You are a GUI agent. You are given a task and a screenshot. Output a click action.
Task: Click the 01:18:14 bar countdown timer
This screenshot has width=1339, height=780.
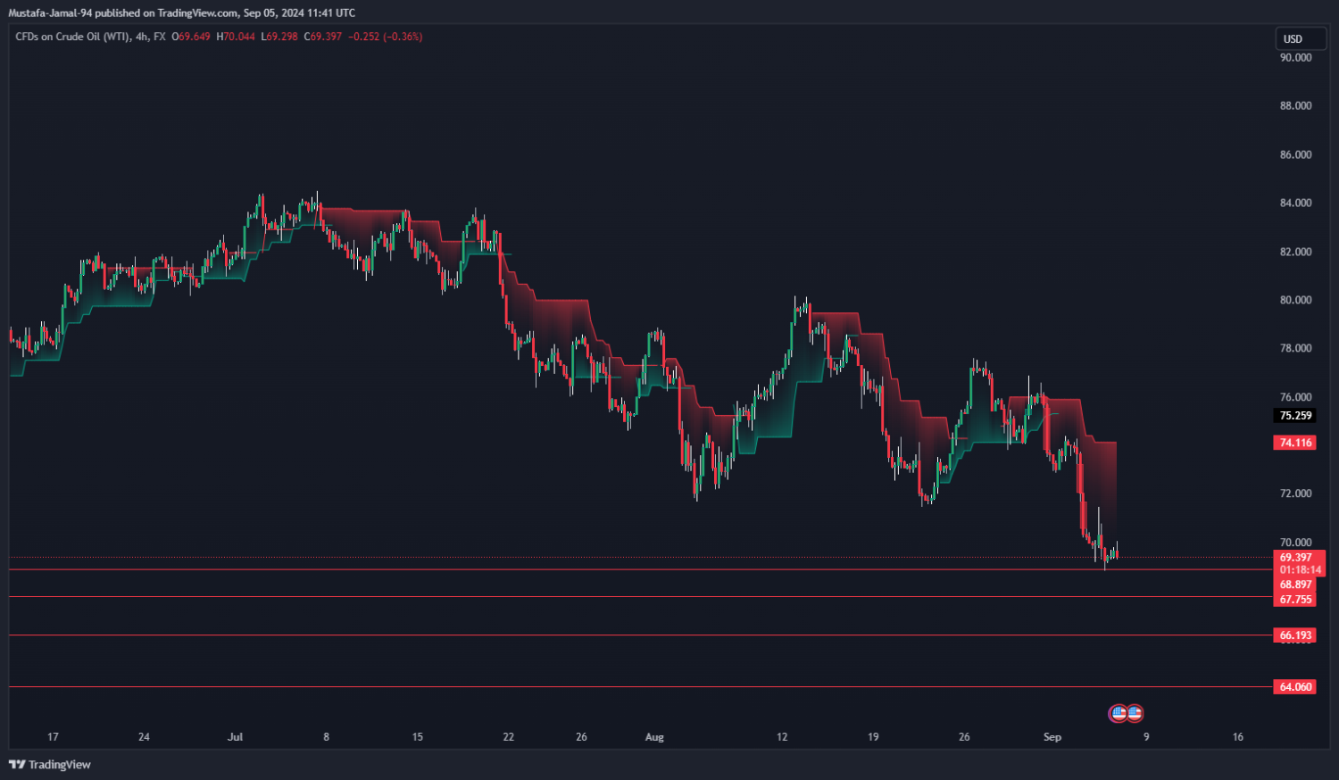click(1300, 569)
